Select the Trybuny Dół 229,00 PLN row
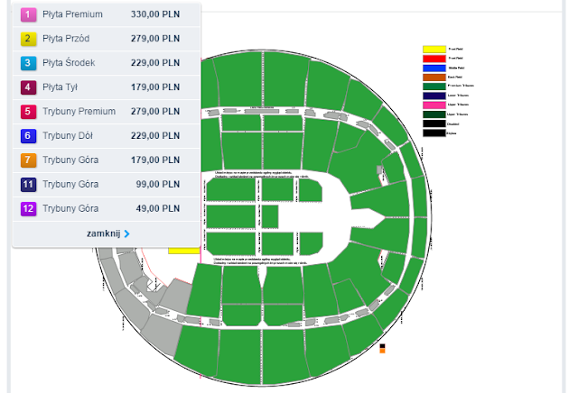The width and height of the screenshot is (578, 393). tap(107, 136)
